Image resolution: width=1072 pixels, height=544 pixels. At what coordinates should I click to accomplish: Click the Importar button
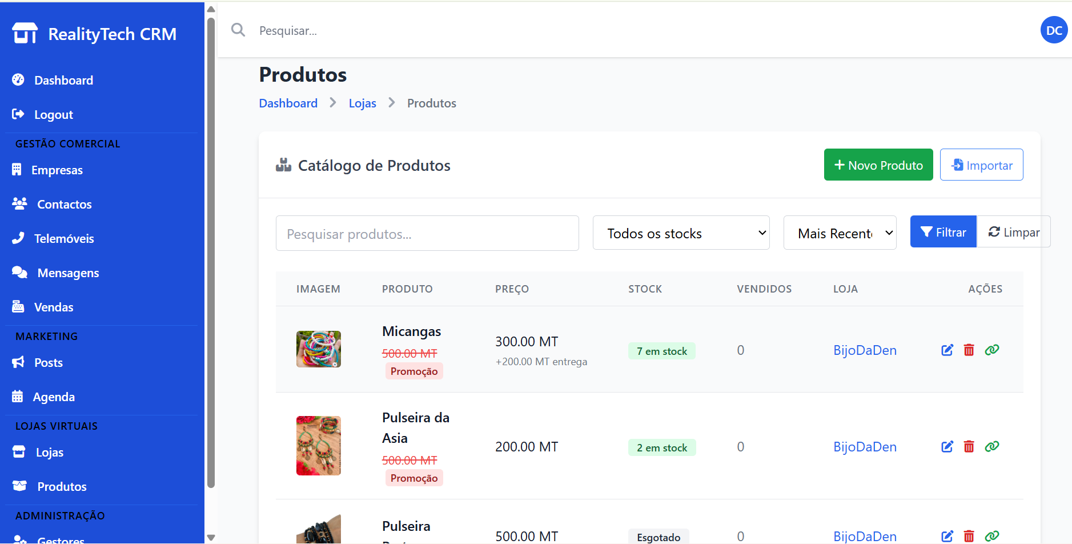(x=981, y=165)
